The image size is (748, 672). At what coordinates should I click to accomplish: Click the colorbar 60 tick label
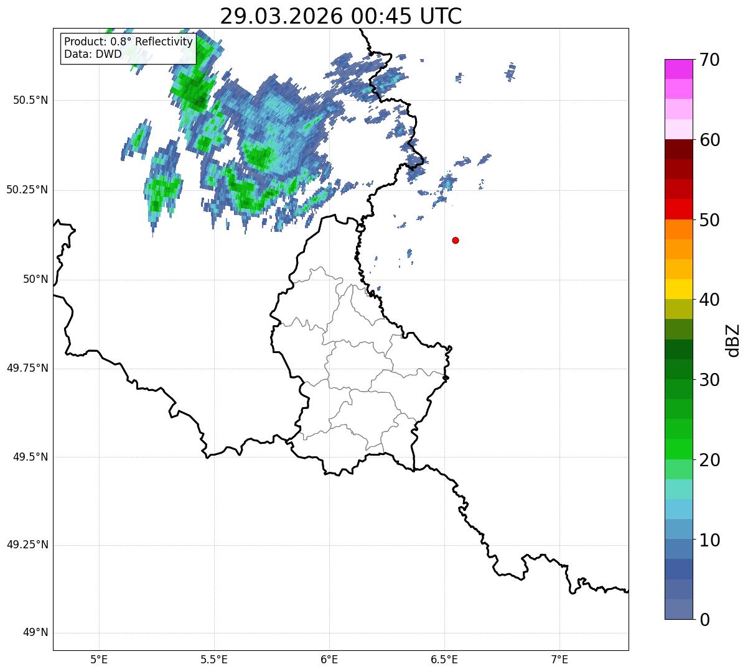(709, 140)
